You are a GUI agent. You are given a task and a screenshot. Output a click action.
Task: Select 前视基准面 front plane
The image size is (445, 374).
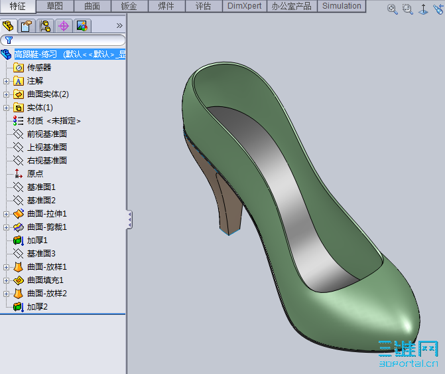pos(46,134)
